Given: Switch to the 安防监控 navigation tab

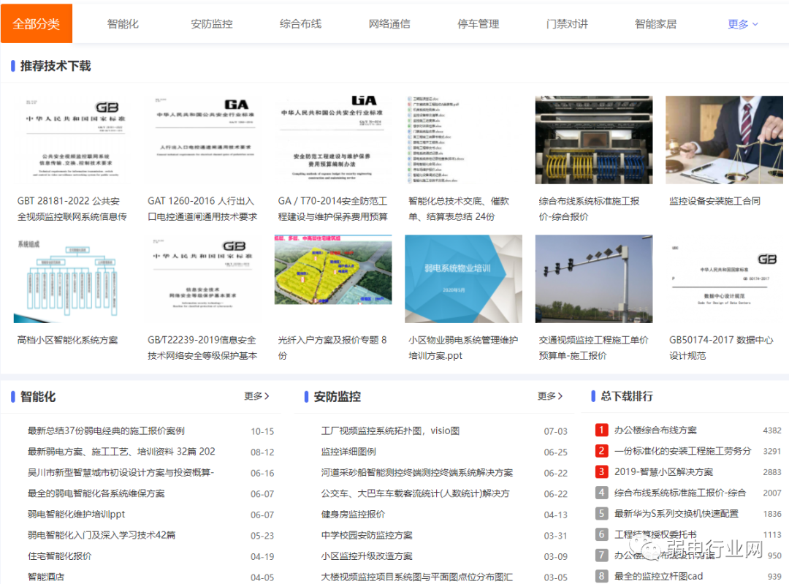Looking at the screenshot, I should 211,23.
